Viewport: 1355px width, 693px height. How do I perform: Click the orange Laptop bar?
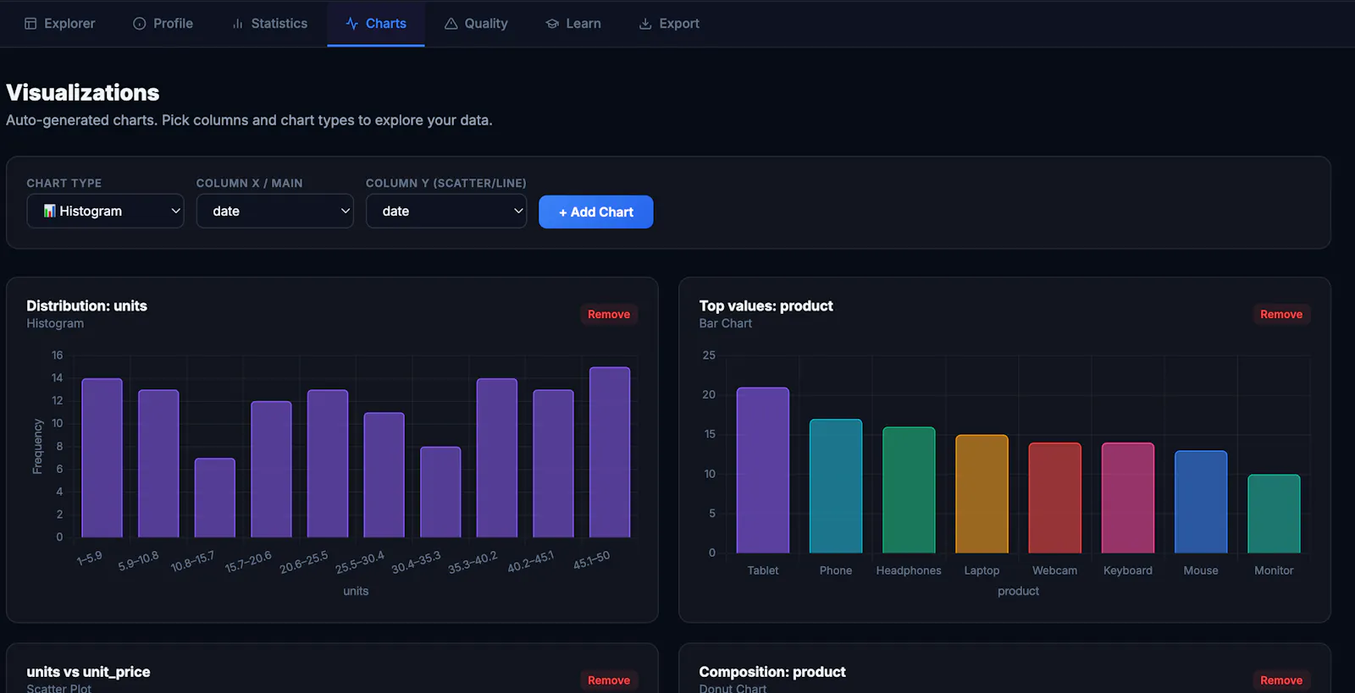982,494
